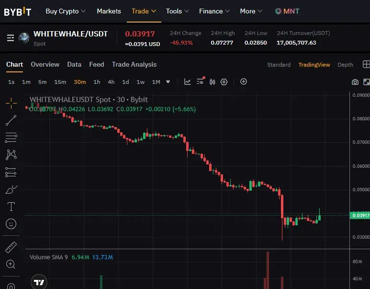This screenshot has height=289, width=370.
Task: Click the Bybit logo
Action: [17, 12]
